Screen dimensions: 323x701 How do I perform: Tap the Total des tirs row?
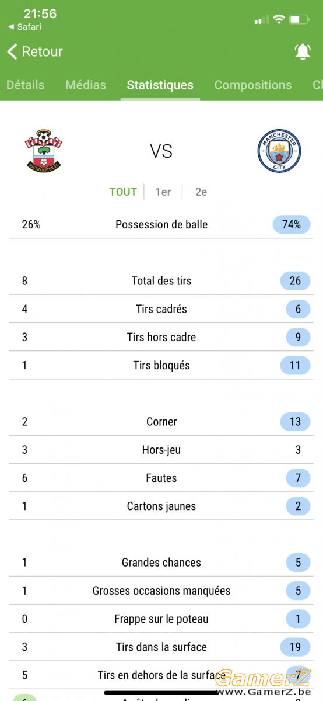point(161,280)
